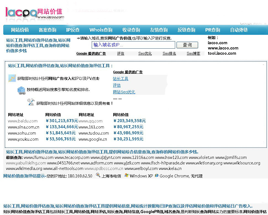Select the 友情查询 navigation tab
The width and height of the screenshot is (268, 215).
point(159,30)
